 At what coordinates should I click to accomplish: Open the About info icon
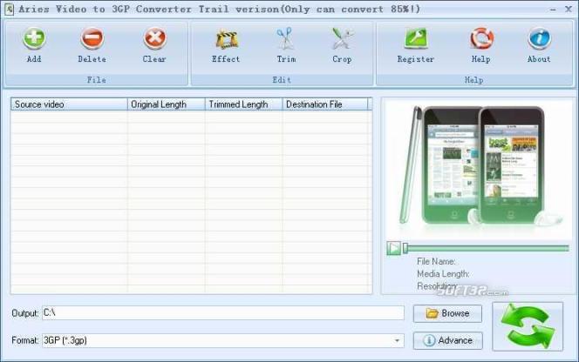(x=539, y=38)
